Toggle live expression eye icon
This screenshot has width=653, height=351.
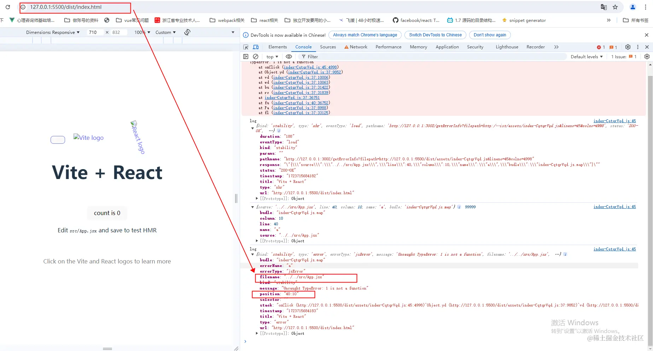(x=289, y=56)
